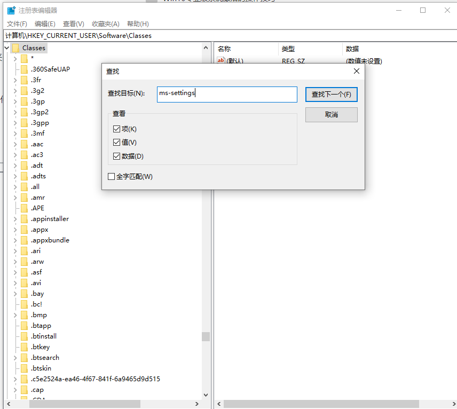The width and height of the screenshot is (457, 409).
Task: Click the .APE folder icon
Action: 23,208
